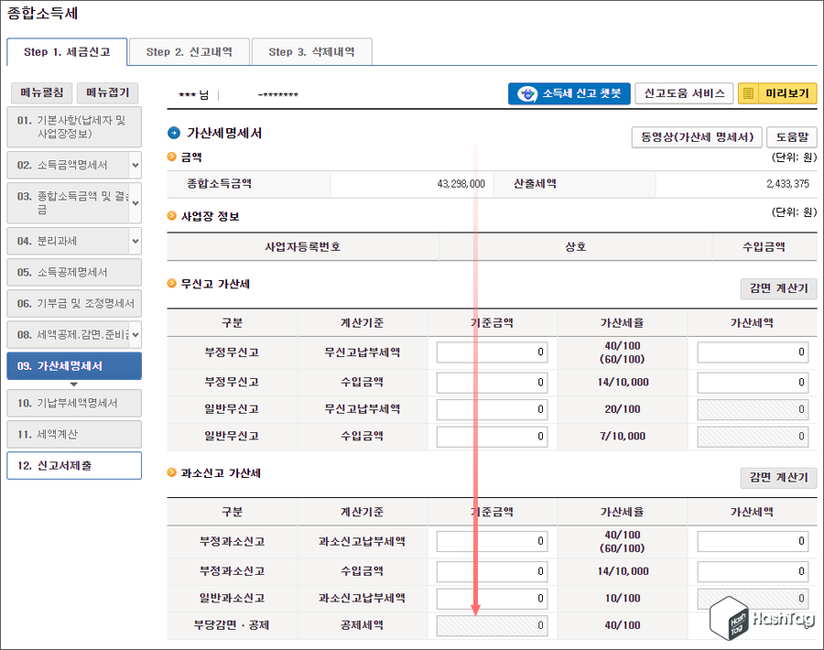Click the 메뉴접기 button

tap(110, 92)
